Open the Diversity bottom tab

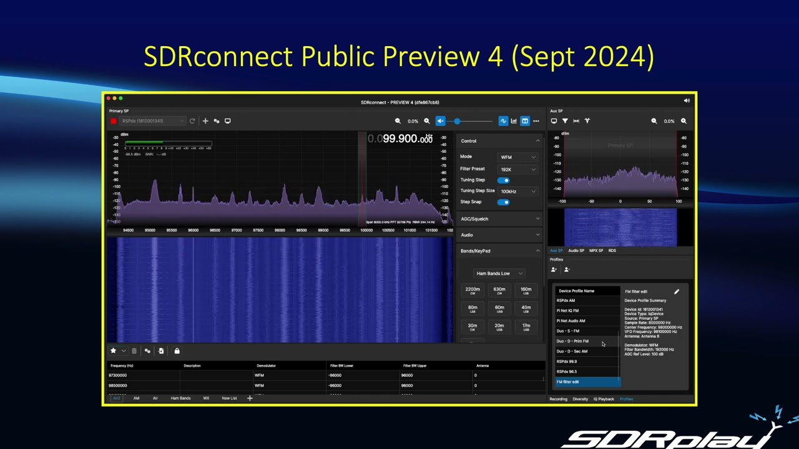coord(581,399)
